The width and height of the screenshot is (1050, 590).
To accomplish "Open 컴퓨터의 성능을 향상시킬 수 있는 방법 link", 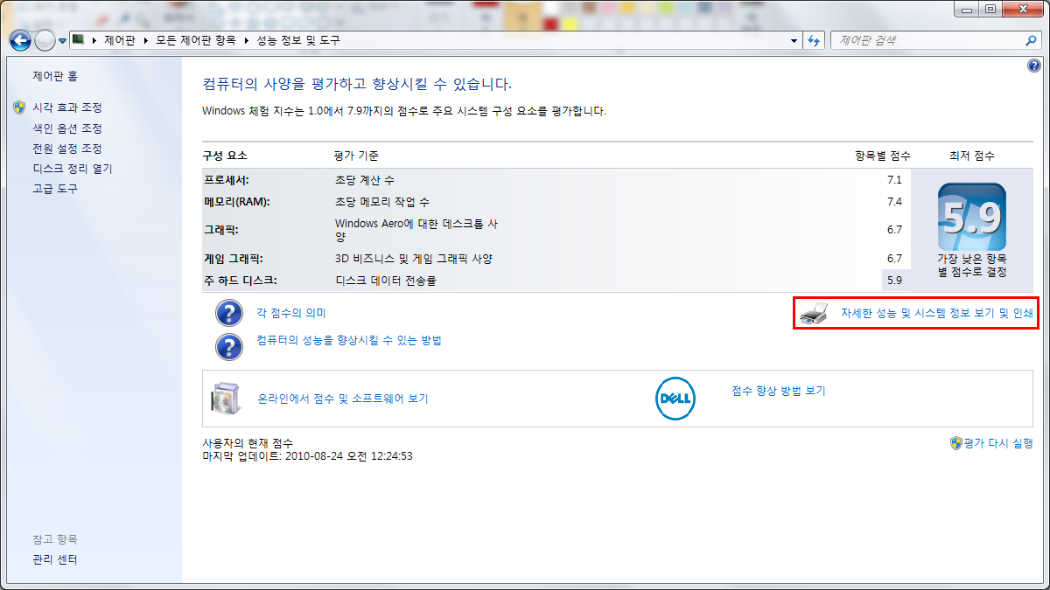I will pos(349,340).
